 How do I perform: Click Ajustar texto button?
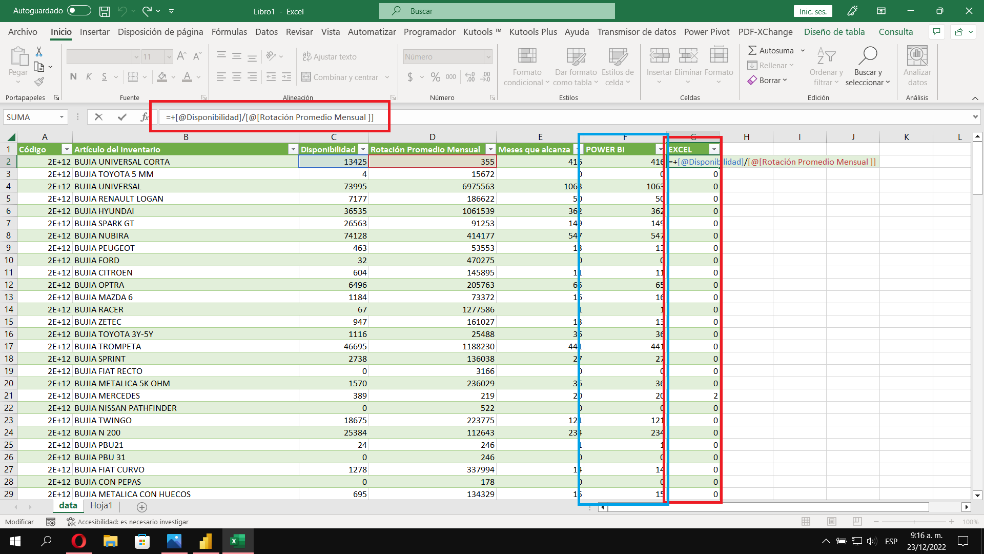click(330, 57)
